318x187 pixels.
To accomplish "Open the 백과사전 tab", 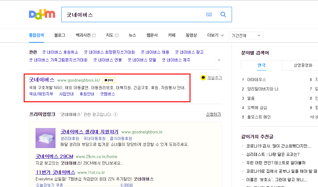I will (x=83, y=35).
